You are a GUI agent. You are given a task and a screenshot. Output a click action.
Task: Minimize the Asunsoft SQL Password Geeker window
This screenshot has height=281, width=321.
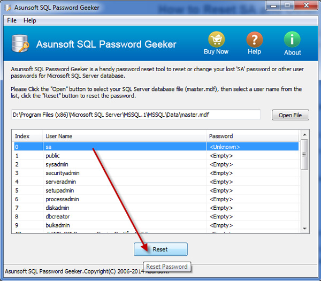click(x=273, y=5)
